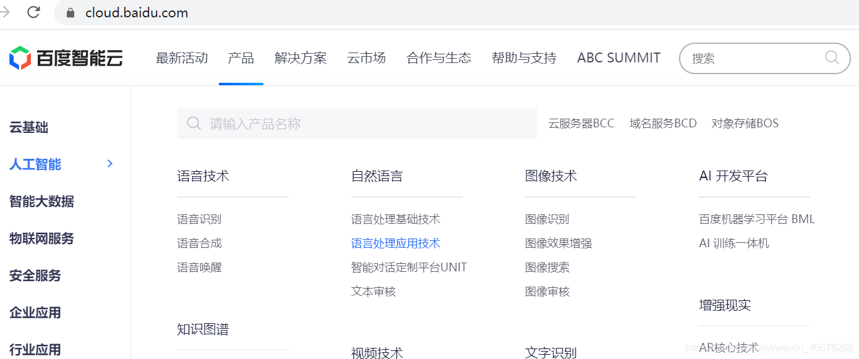This screenshot has height=359, width=859.
Task: Select 物联网服务 in the left sidebar
Action: (x=41, y=239)
